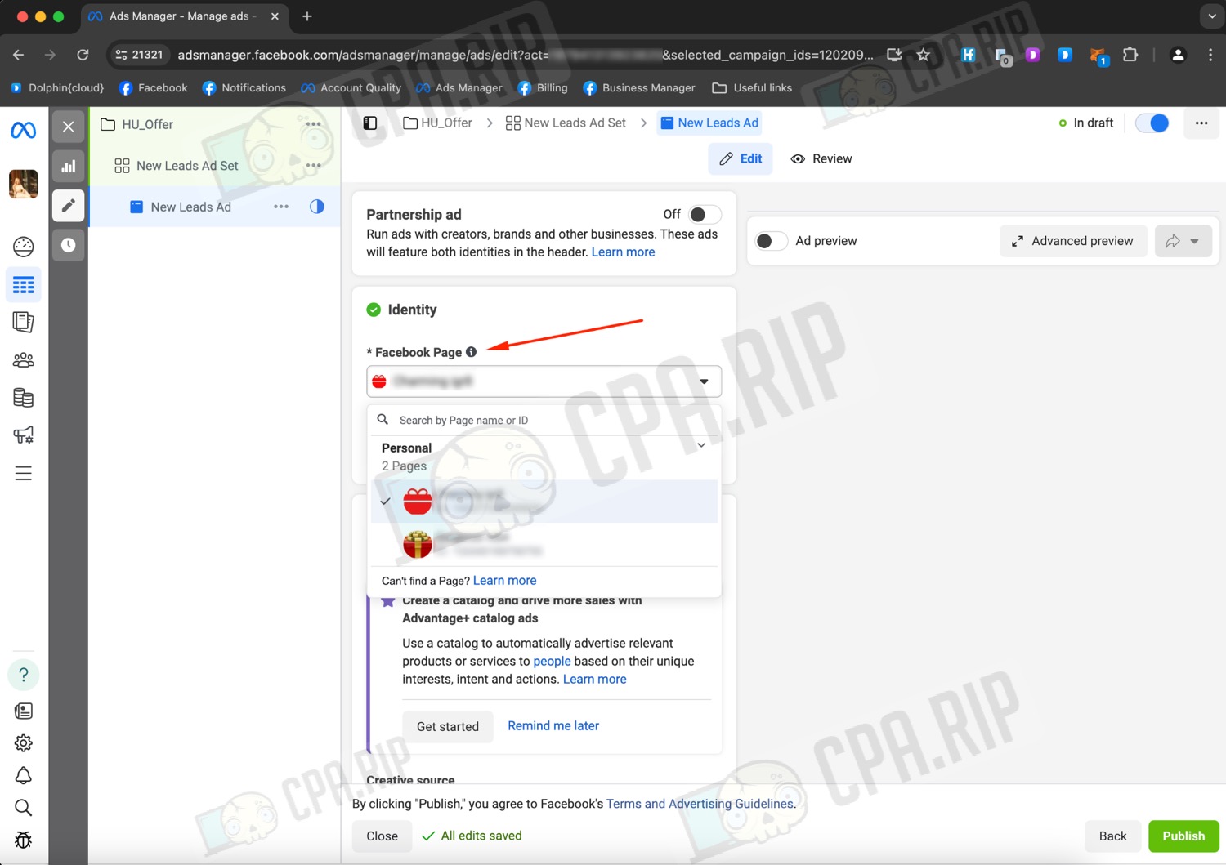Click Close button at bottom
Viewport: 1226px width, 865px height.
click(x=382, y=836)
